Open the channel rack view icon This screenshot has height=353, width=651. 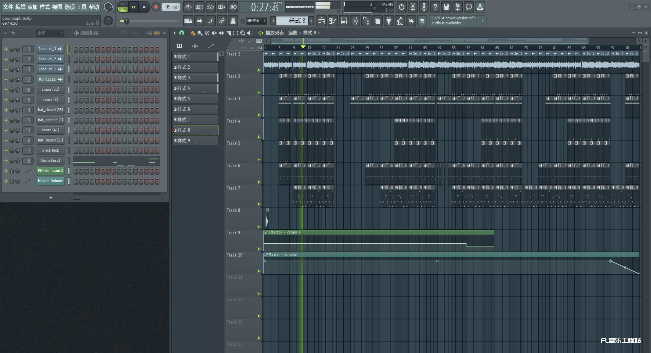(344, 21)
